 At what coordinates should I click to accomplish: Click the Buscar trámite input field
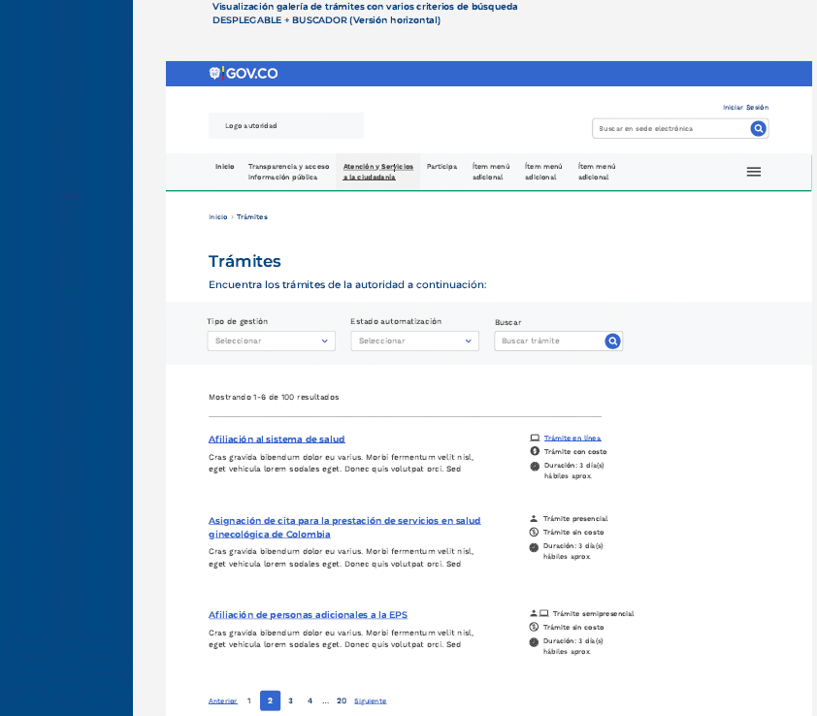[548, 342]
